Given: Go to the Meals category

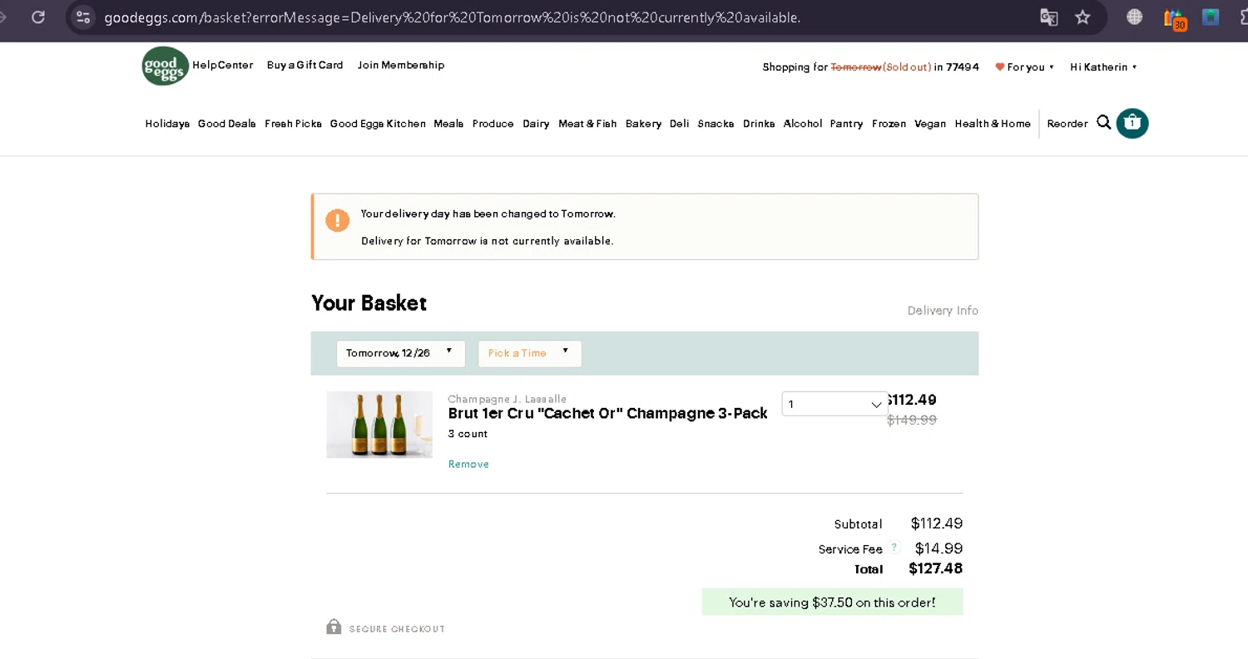Looking at the screenshot, I should pos(448,124).
